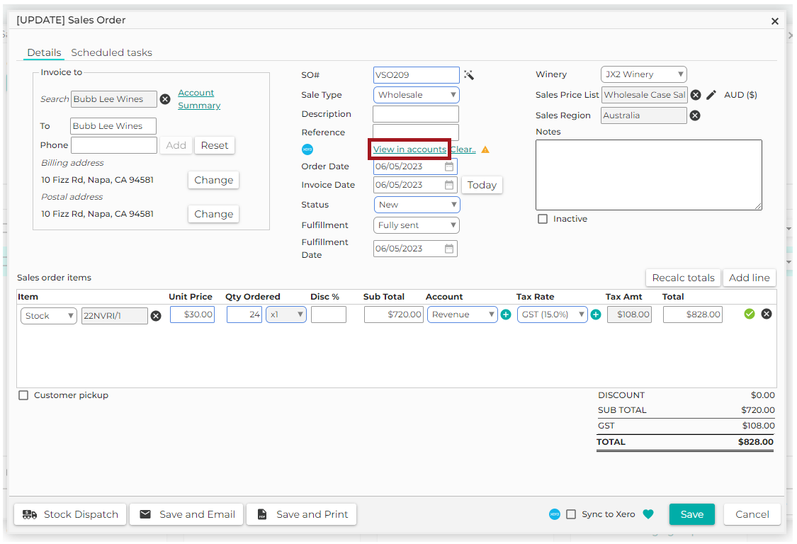Click the teal heart icon
Screen dimensions: 797x544
point(648,514)
